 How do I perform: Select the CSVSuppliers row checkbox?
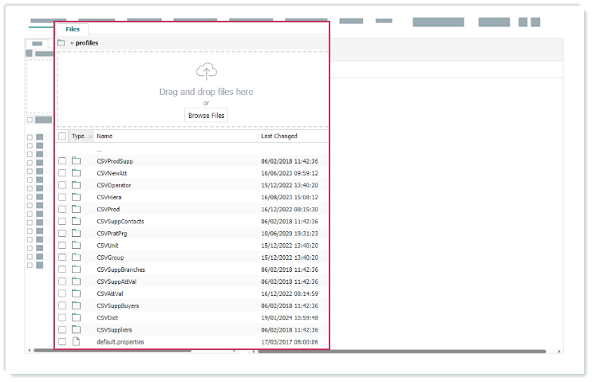point(62,329)
